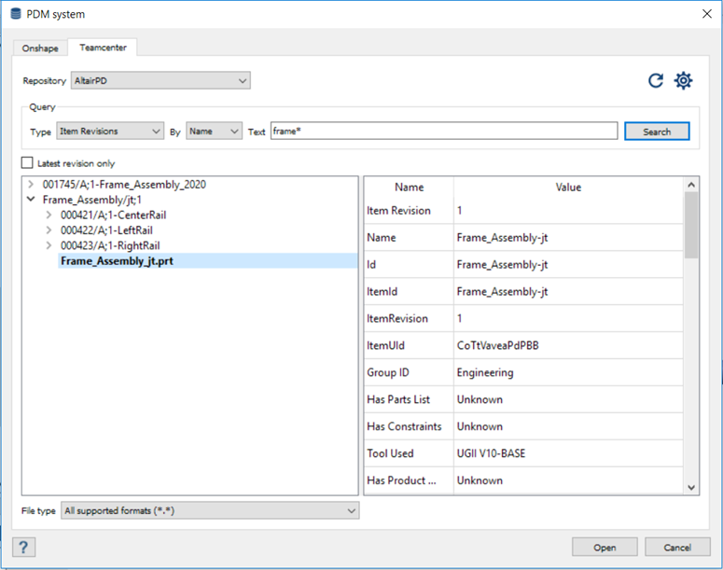
Task: Select Frame_Assembly_jt.prt file in tree
Action: pos(117,261)
